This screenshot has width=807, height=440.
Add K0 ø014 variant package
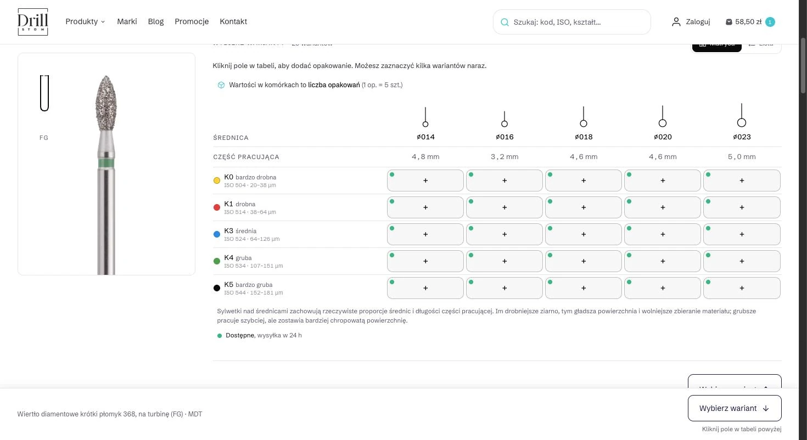pyautogui.click(x=425, y=180)
